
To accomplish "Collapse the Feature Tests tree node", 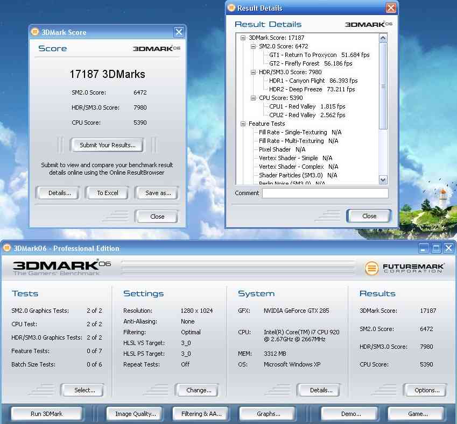I will tap(243, 124).
